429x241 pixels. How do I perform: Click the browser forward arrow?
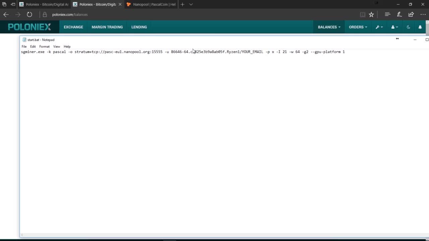(18, 14)
